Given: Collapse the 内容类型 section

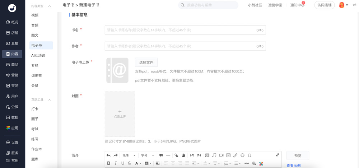Looking at the screenshot, I should point(50,6).
